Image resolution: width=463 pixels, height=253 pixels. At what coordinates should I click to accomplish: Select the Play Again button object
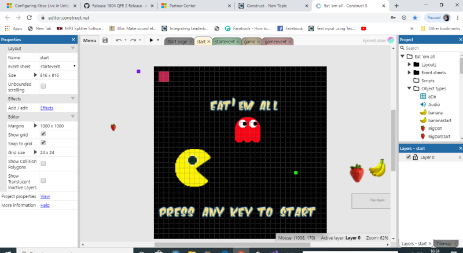point(371,201)
